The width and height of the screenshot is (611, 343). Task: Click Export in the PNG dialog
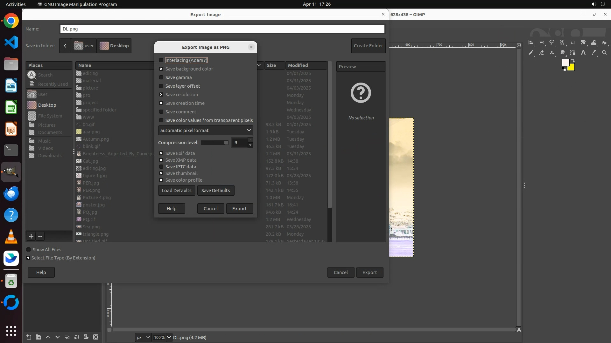239,209
